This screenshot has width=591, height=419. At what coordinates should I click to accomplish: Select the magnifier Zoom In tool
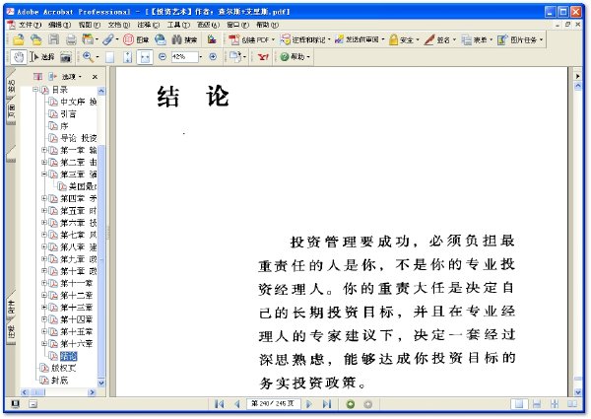click(x=89, y=57)
